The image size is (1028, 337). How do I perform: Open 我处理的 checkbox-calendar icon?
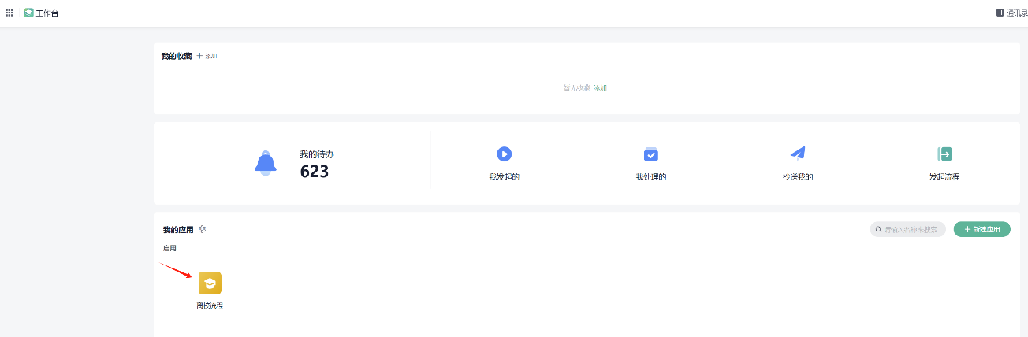pos(651,154)
